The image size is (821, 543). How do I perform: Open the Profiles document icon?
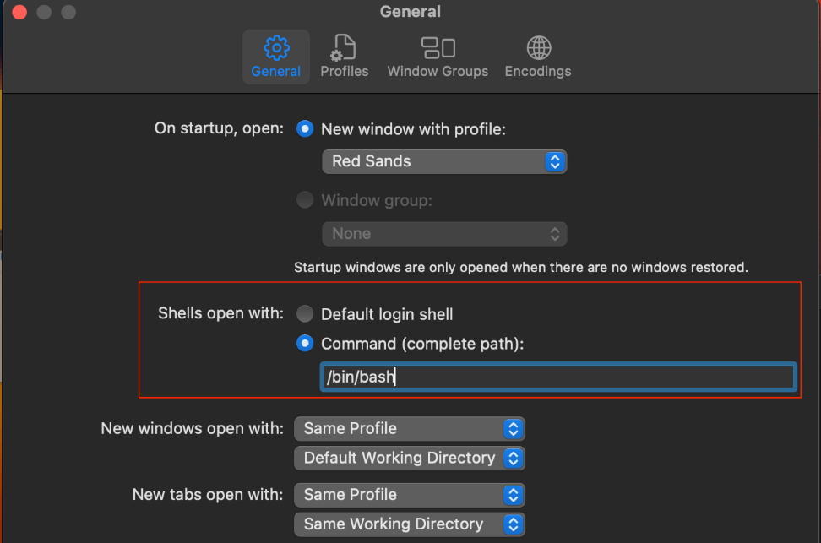pyautogui.click(x=344, y=47)
